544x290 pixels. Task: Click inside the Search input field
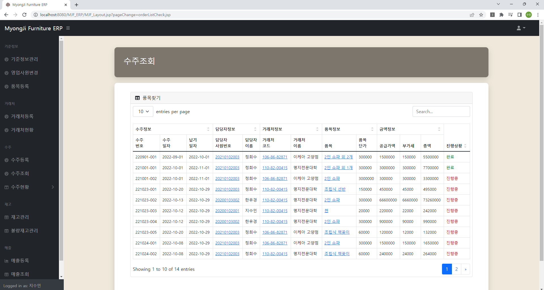[441, 111]
